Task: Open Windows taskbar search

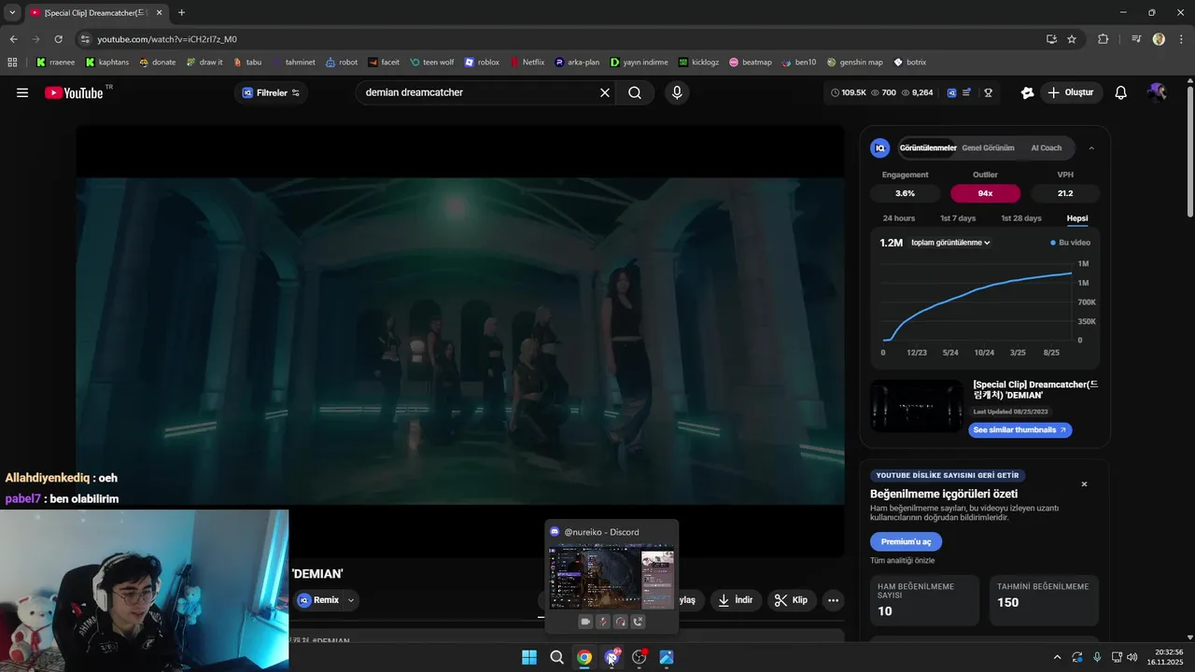Action: pos(557,657)
